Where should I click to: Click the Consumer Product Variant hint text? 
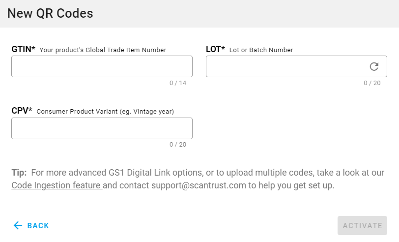pyautogui.click(x=105, y=112)
